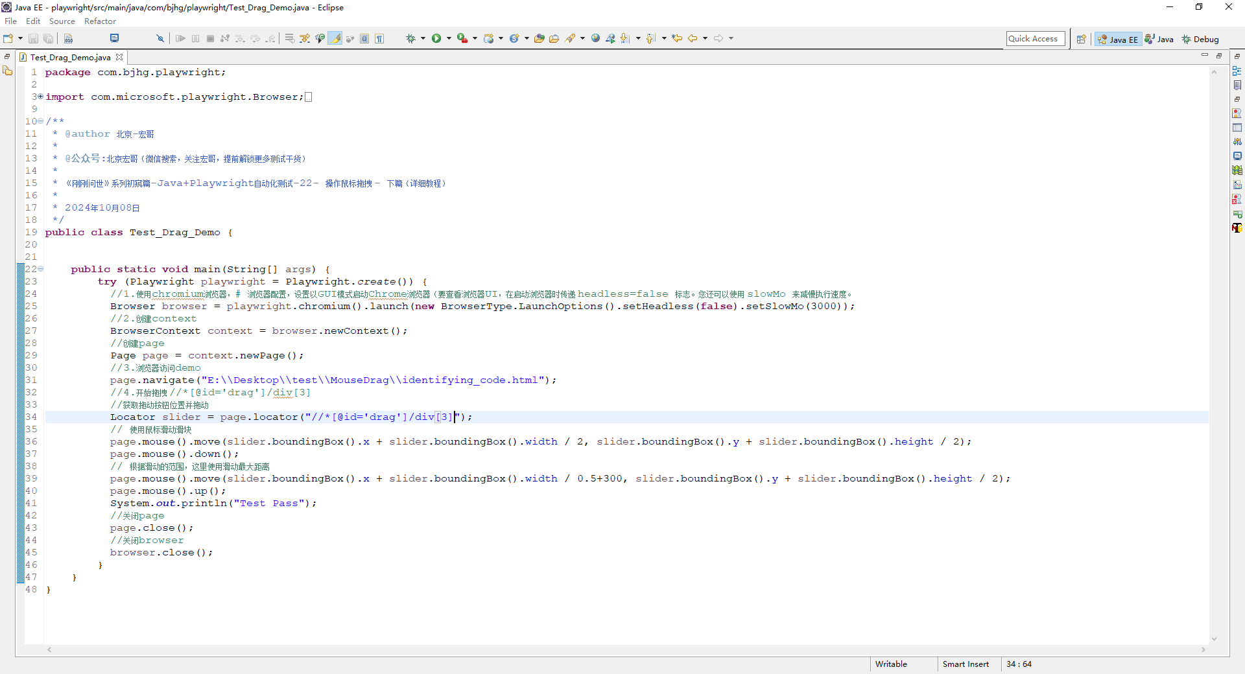Toggle Block Selection Mode

(x=364, y=39)
